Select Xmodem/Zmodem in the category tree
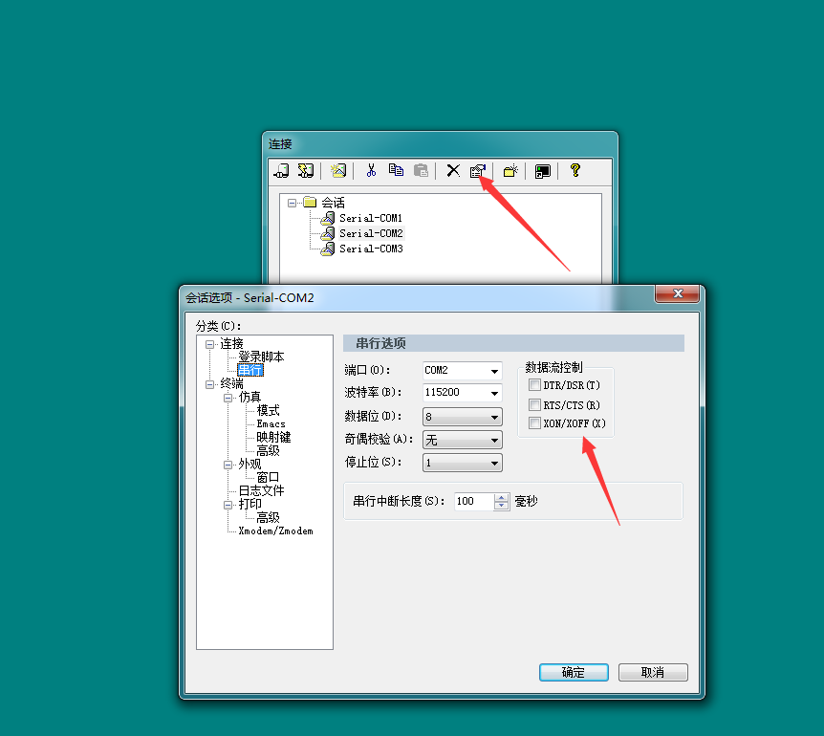This screenshot has width=824, height=736. 275,531
